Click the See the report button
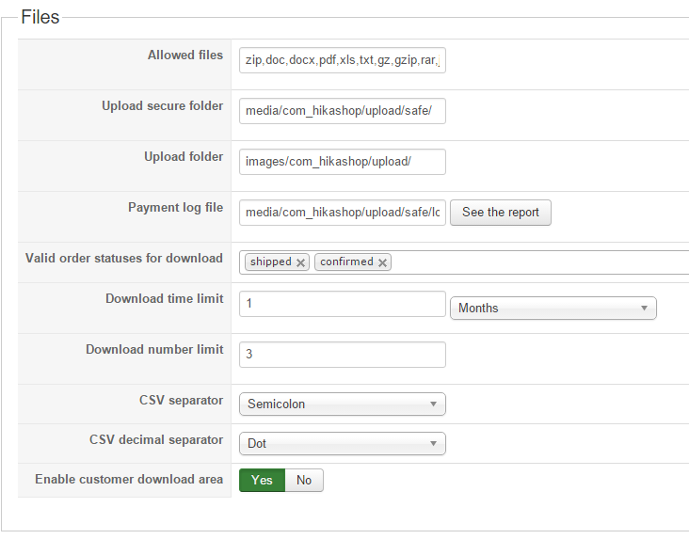 [x=501, y=213]
